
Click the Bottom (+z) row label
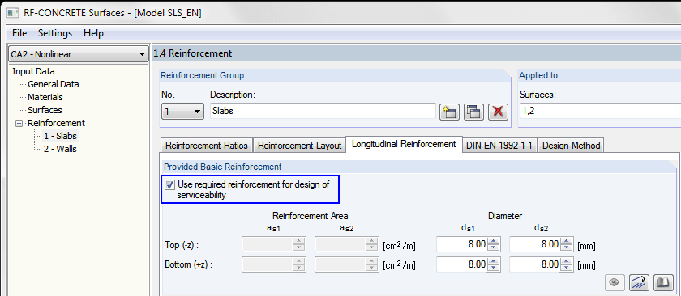tap(188, 264)
